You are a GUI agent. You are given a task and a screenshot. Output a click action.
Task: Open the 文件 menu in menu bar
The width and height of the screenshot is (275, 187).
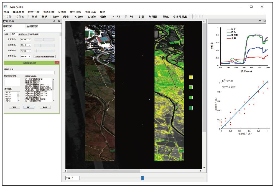pyautogui.click(x=6, y=12)
